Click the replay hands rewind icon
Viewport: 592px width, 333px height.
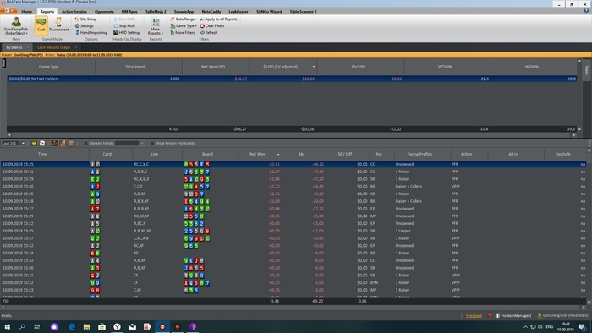tap(34, 144)
